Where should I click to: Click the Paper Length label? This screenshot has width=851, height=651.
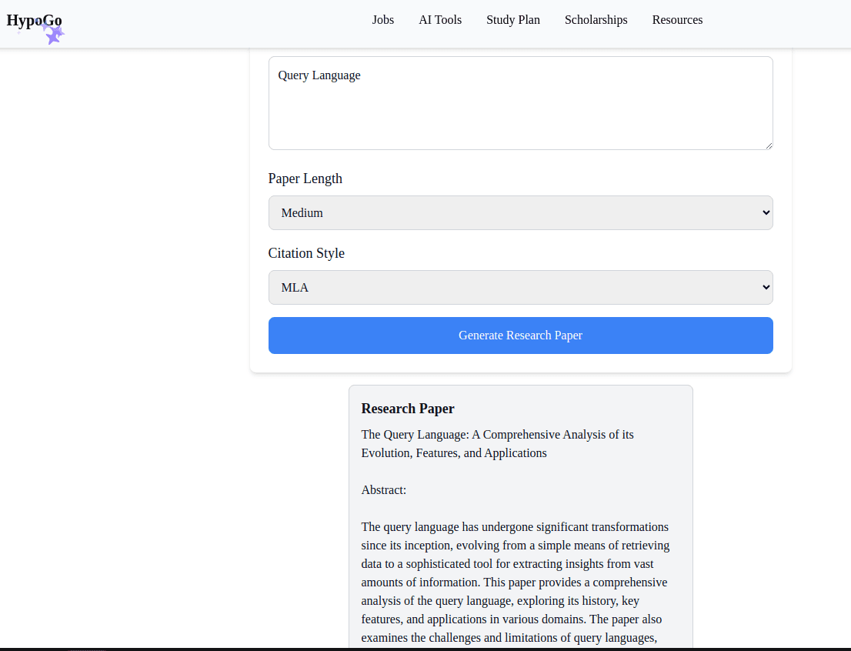point(305,179)
